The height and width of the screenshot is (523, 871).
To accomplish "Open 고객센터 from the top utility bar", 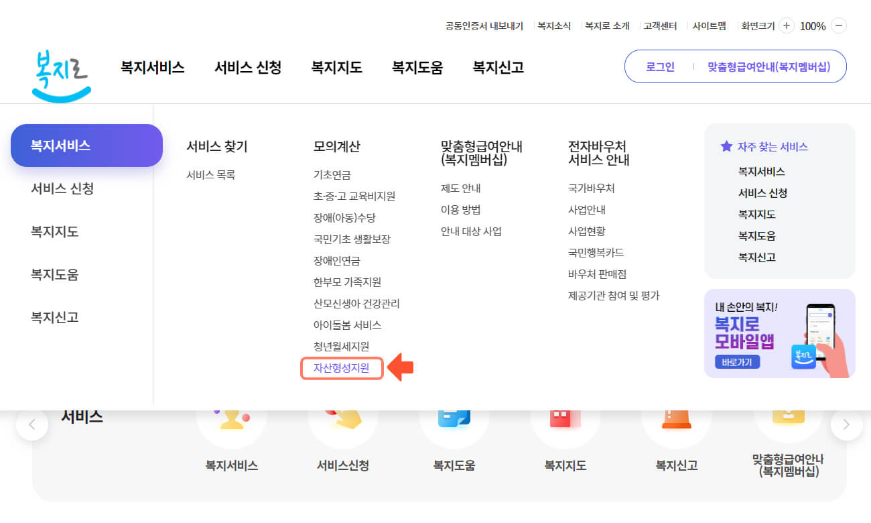I will pos(661,25).
